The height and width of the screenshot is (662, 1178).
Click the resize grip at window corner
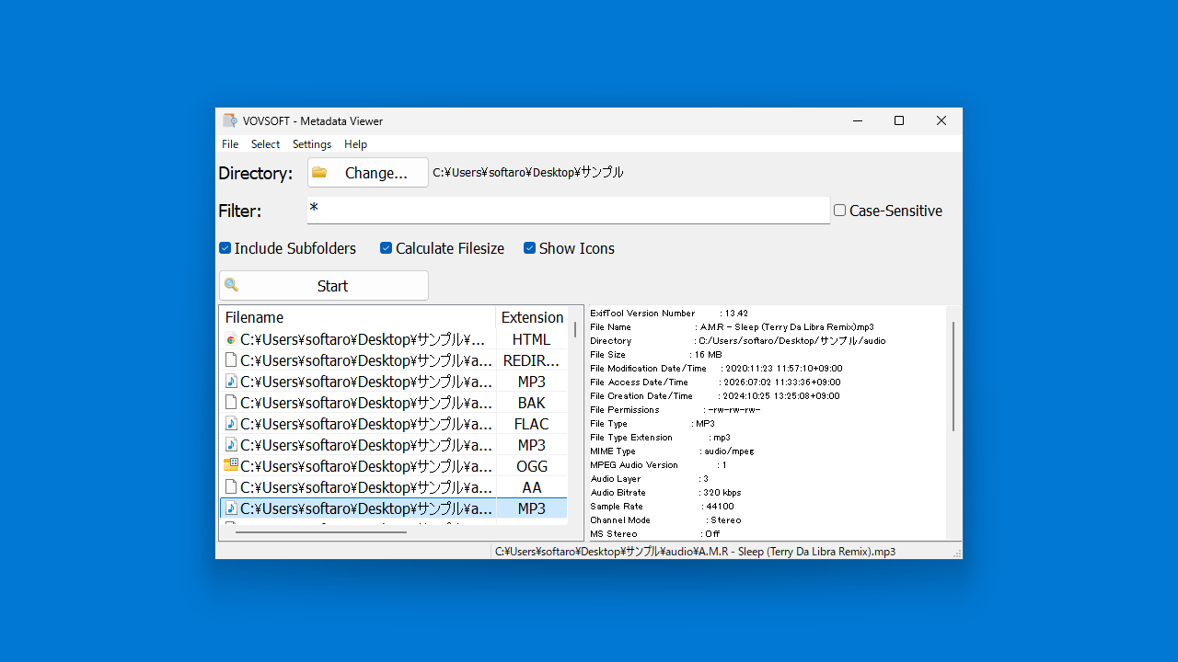pyautogui.click(x=957, y=554)
